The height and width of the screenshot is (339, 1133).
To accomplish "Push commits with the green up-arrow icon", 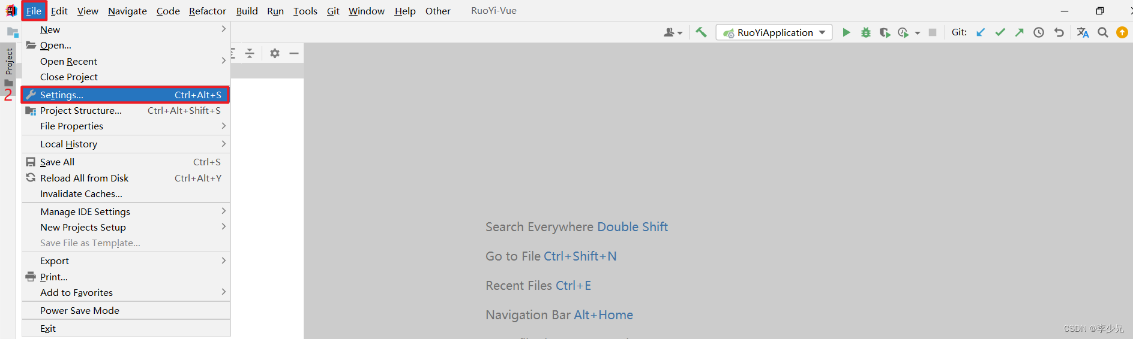I will point(1019,32).
